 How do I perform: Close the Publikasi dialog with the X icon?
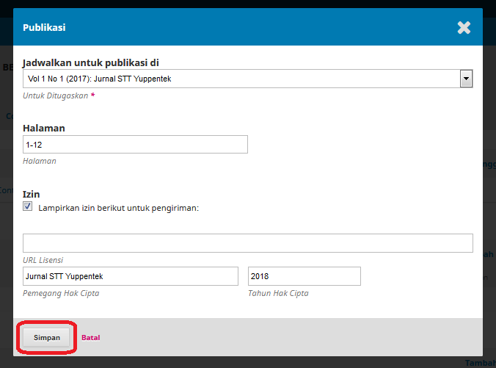tap(464, 28)
